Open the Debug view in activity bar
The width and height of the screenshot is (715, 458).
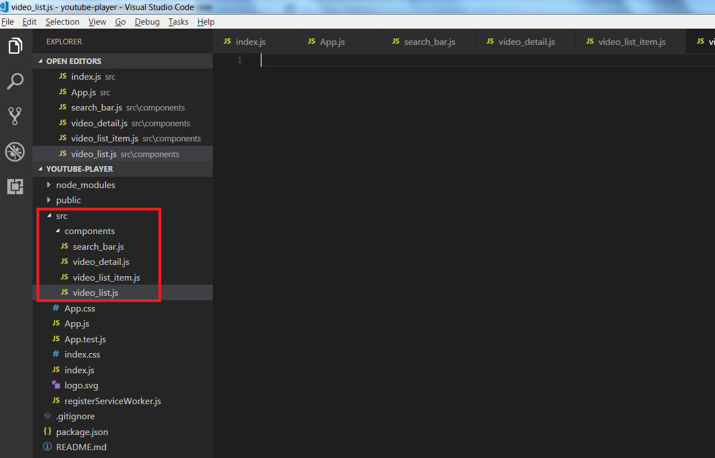pos(15,151)
